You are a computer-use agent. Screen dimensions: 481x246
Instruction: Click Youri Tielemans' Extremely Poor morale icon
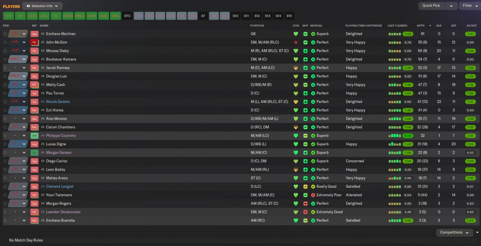click(x=313, y=195)
